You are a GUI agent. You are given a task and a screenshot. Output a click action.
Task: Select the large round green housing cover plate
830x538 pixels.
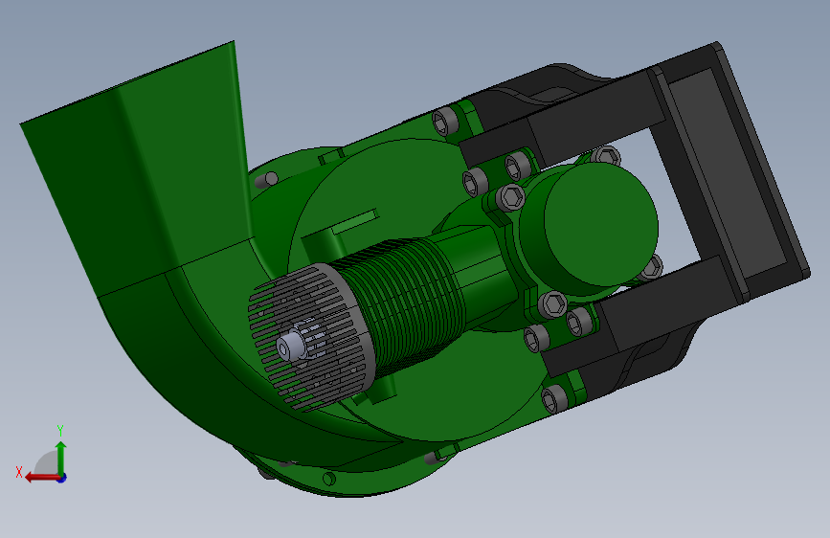pyautogui.click(x=418, y=288)
